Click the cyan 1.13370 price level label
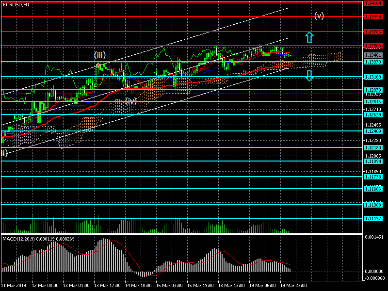This screenshot has height=291, width=388. (373, 62)
